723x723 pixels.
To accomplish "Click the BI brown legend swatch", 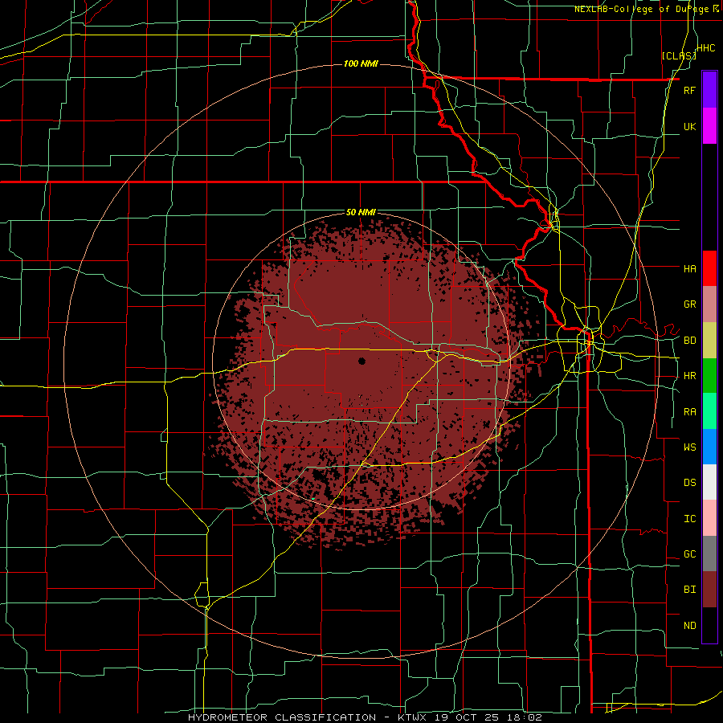I will pyautogui.click(x=709, y=590).
